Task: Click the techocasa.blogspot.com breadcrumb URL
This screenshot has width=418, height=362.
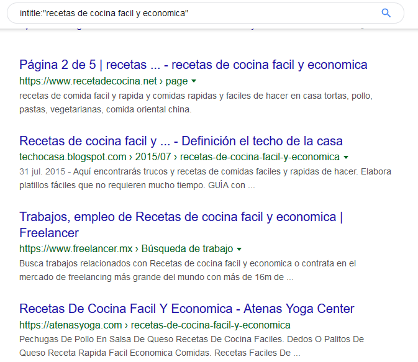Action: pyautogui.click(x=179, y=156)
